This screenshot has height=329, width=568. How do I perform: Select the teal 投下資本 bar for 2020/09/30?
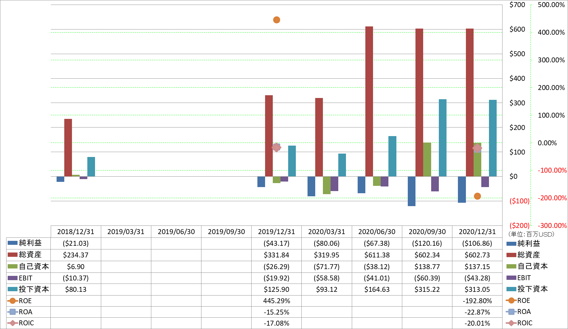coord(443,138)
